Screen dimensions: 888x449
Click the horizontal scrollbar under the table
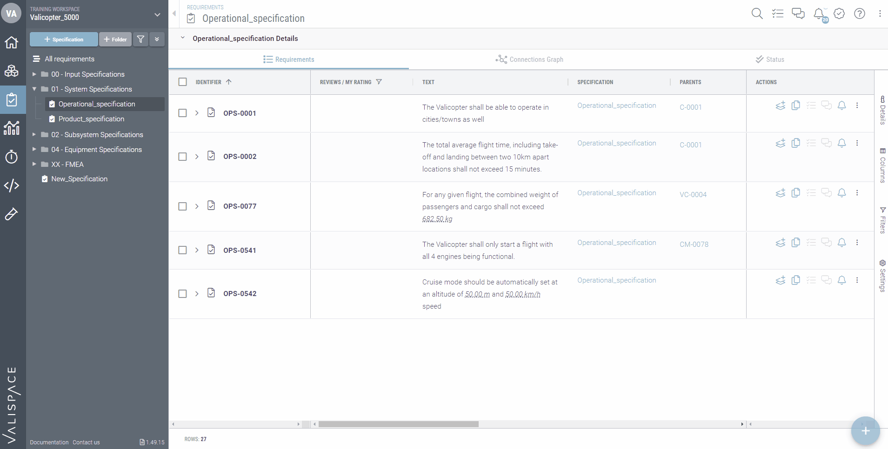pyautogui.click(x=398, y=424)
